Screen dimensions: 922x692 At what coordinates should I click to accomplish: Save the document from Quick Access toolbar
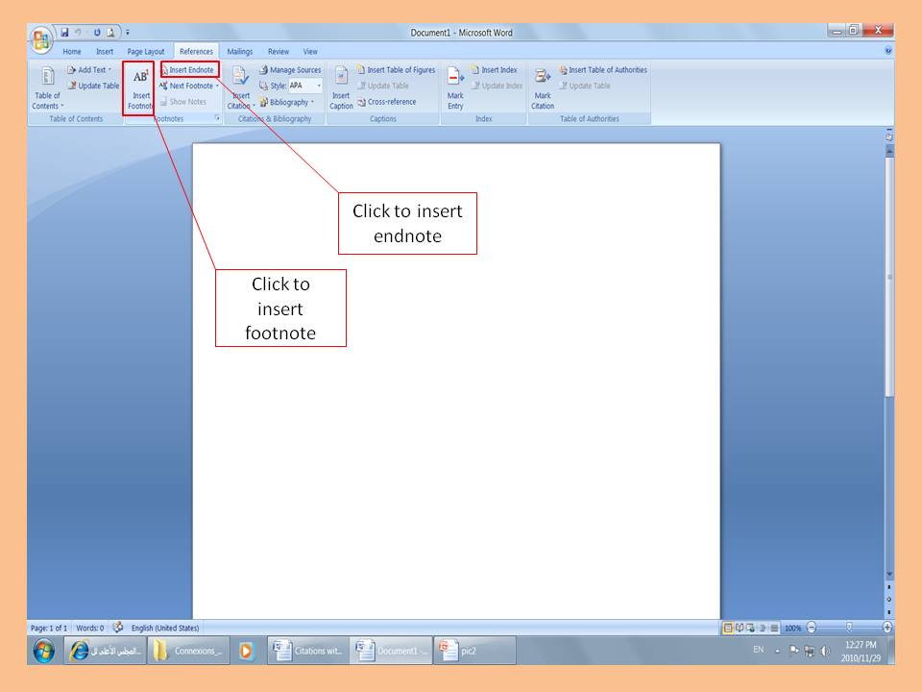(x=65, y=33)
